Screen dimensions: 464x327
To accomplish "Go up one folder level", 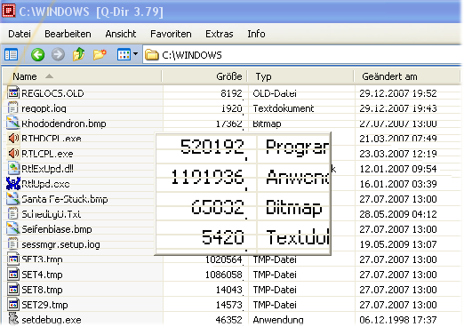I will (79, 54).
